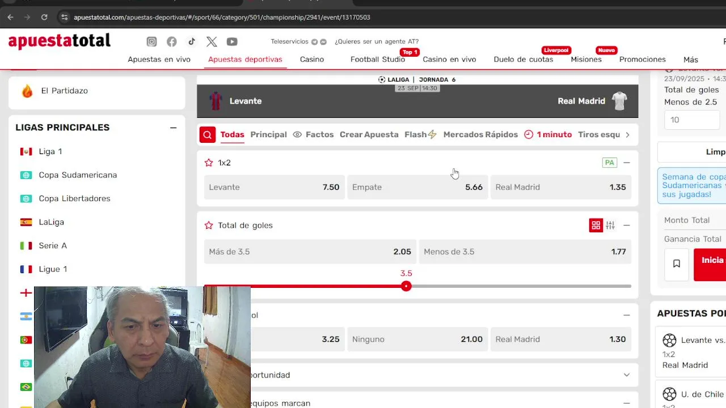The height and width of the screenshot is (408, 726).
Task: Expand the 'portunidad' market chevron
Action: click(627, 375)
